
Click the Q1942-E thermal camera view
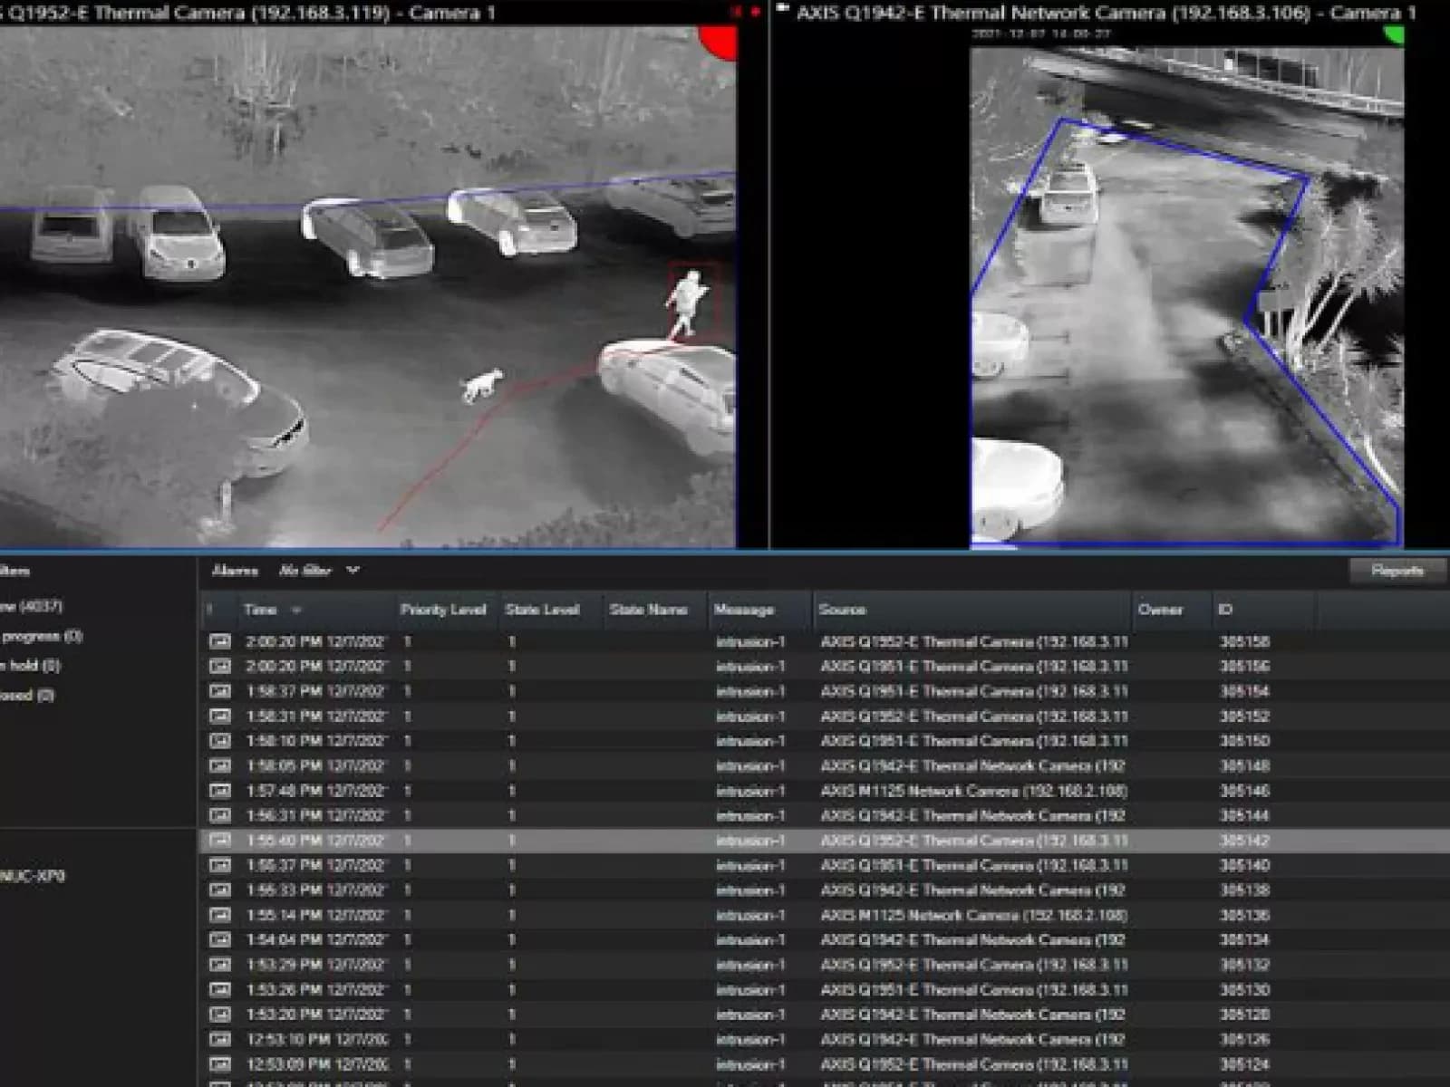[x=1186, y=297]
